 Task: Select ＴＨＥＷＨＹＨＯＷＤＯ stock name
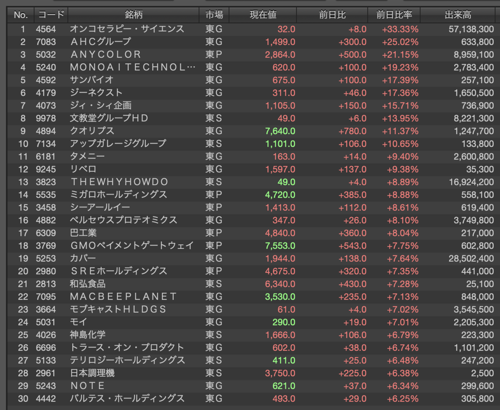(119, 182)
